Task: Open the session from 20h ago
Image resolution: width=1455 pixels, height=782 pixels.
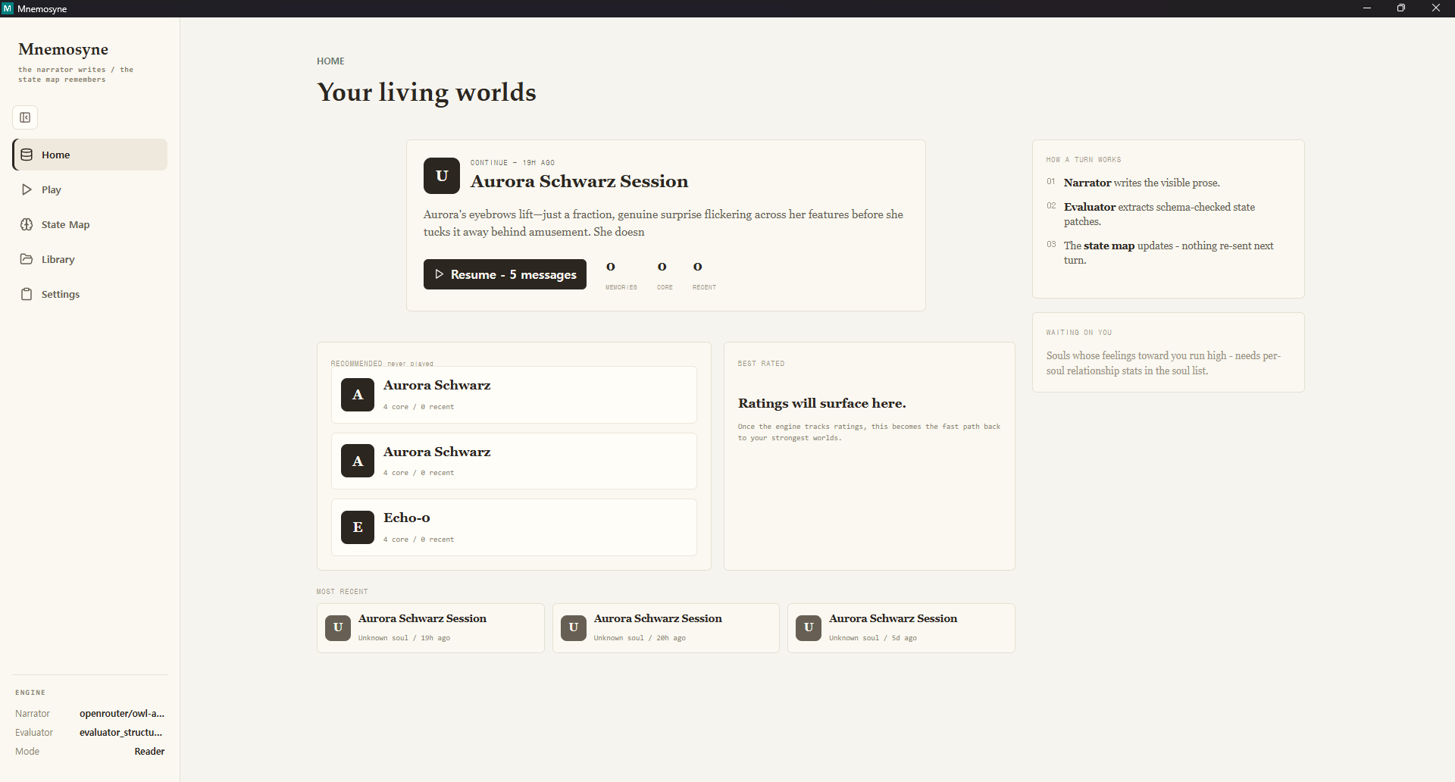Action: tap(666, 628)
